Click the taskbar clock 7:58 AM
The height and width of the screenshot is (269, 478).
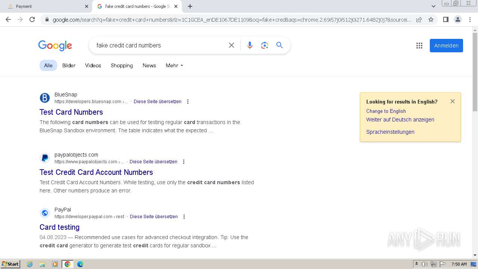[x=459, y=264]
